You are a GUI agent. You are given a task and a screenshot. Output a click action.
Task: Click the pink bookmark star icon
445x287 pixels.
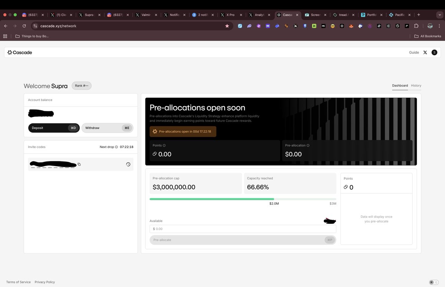(x=227, y=26)
